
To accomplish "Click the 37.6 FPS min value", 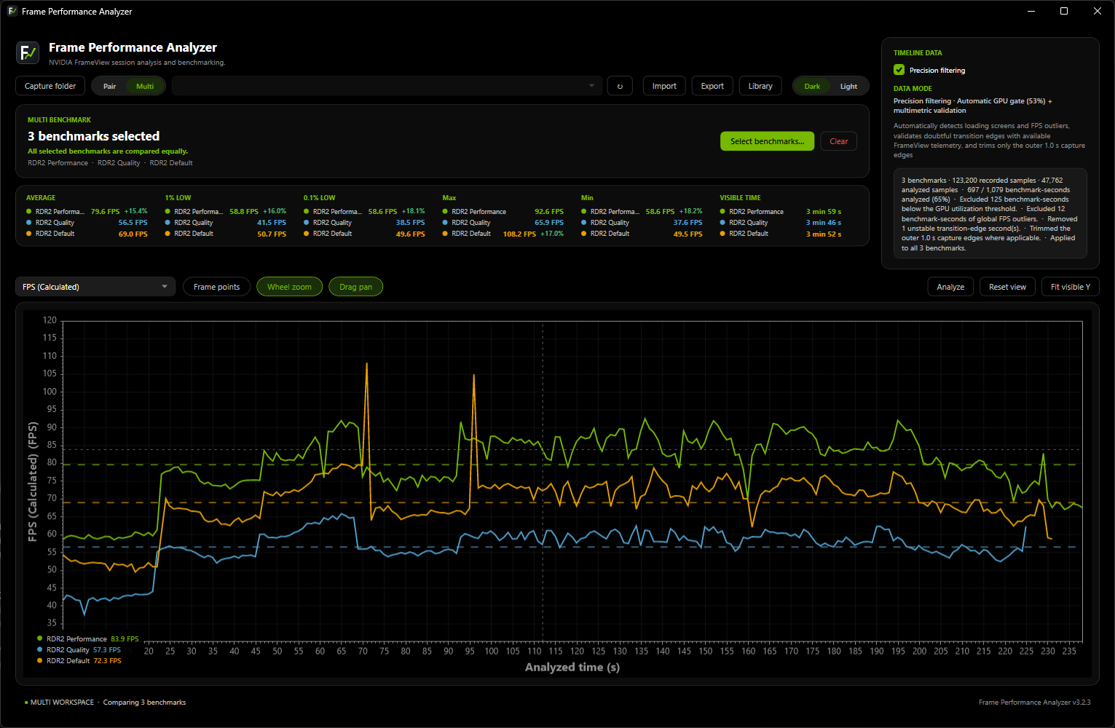I will pos(687,223).
